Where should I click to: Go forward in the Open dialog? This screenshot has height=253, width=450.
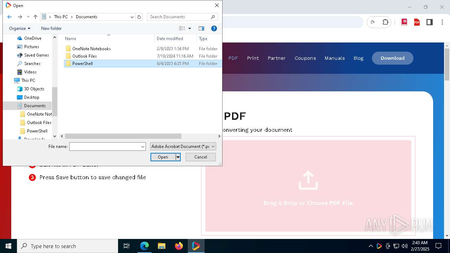click(x=20, y=17)
